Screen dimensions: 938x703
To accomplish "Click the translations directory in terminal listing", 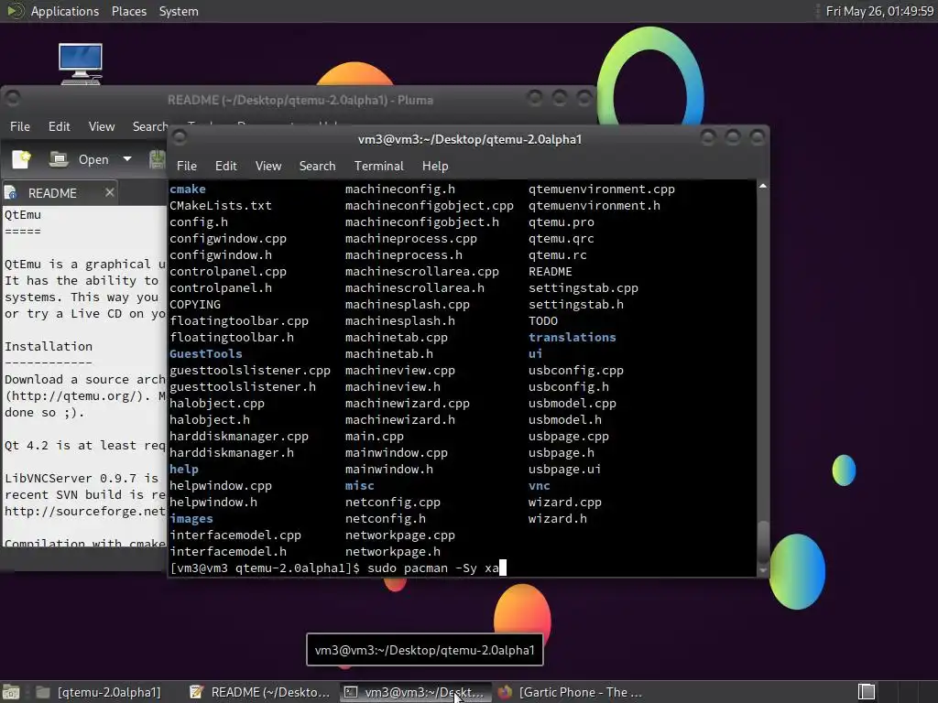I will pos(572,337).
